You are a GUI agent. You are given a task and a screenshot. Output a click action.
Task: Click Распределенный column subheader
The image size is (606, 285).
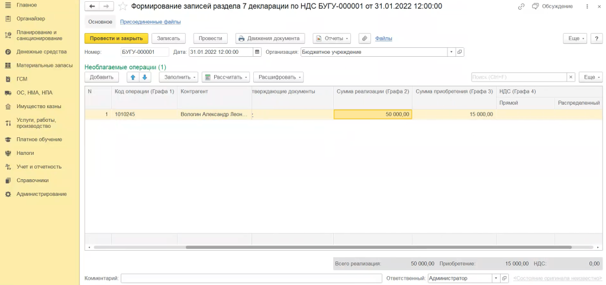point(579,103)
